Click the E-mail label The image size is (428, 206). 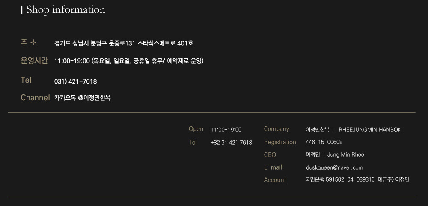[273, 167]
